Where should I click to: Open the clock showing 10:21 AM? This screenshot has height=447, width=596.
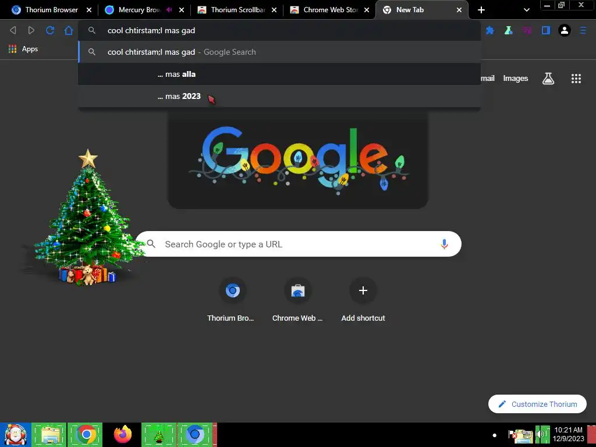[568, 434]
